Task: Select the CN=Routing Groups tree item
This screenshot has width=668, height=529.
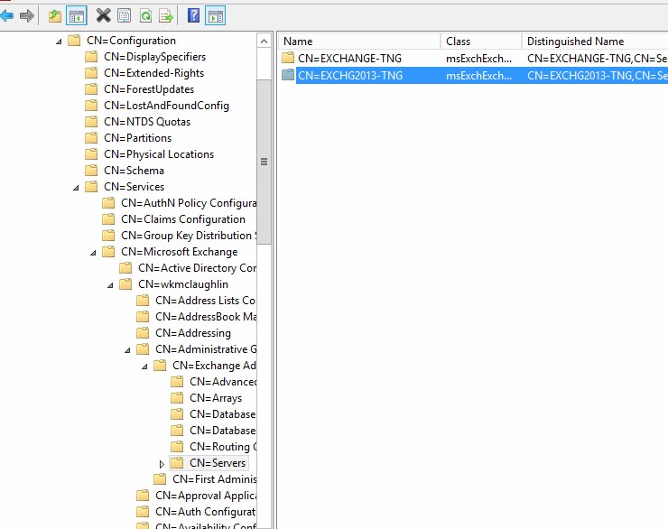Action: click(x=223, y=446)
